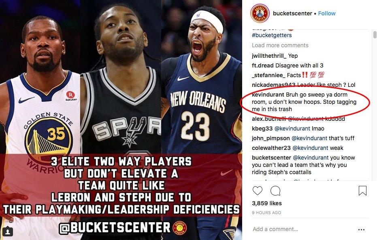Show tagged people icon on the photo

click(8, 232)
